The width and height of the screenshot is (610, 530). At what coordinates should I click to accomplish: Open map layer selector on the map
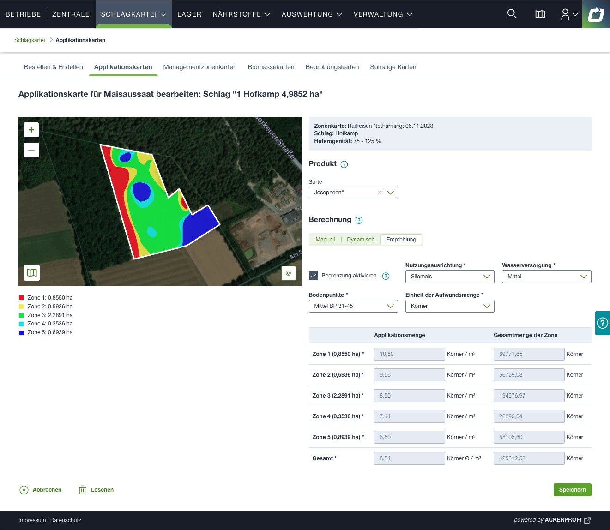pyautogui.click(x=32, y=273)
